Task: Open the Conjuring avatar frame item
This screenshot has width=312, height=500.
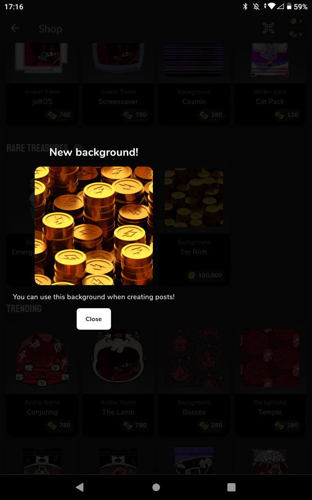Action: coord(42,379)
